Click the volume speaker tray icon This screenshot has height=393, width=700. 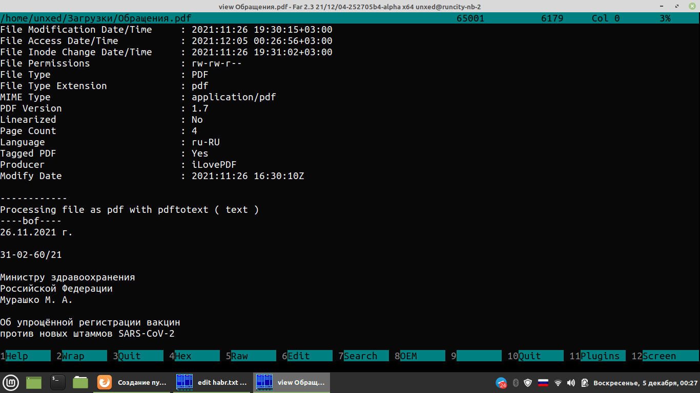[x=571, y=383]
